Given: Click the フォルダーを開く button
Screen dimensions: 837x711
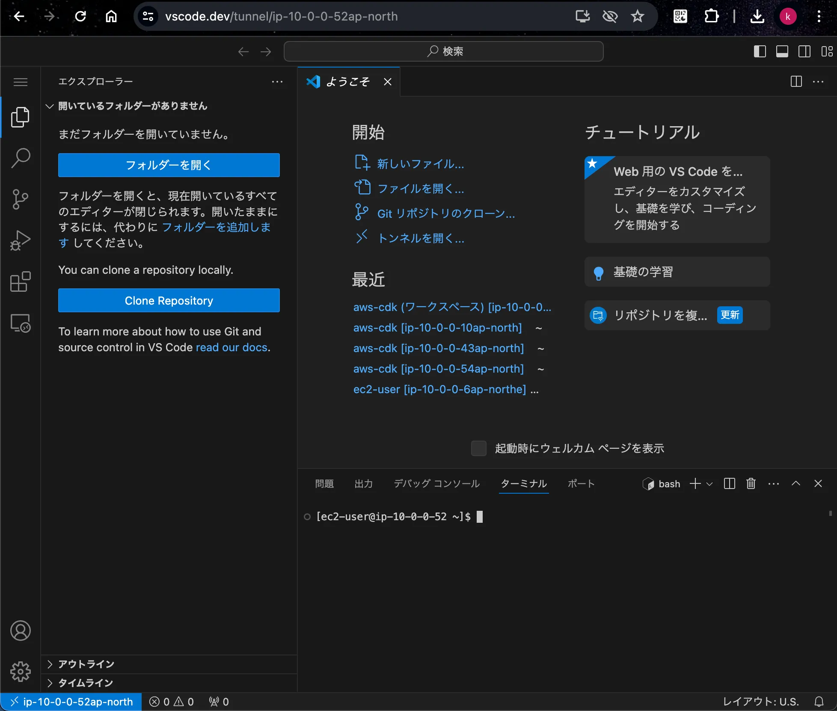Looking at the screenshot, I should tap(169, 165).
